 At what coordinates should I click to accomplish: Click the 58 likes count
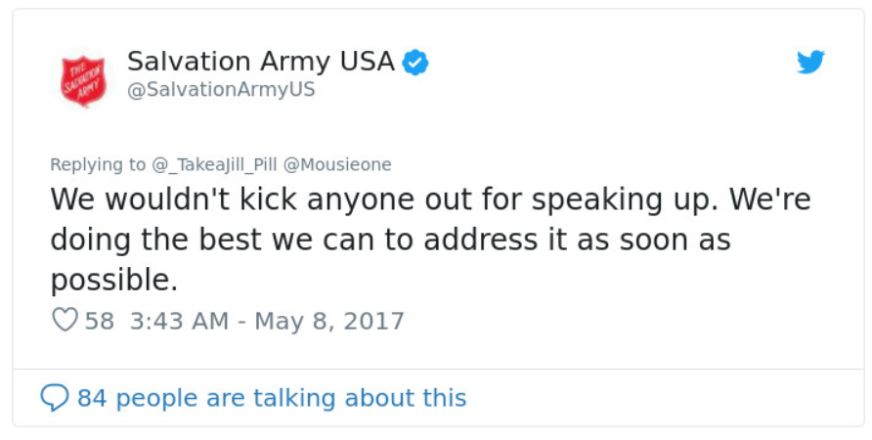coord(99,321)
